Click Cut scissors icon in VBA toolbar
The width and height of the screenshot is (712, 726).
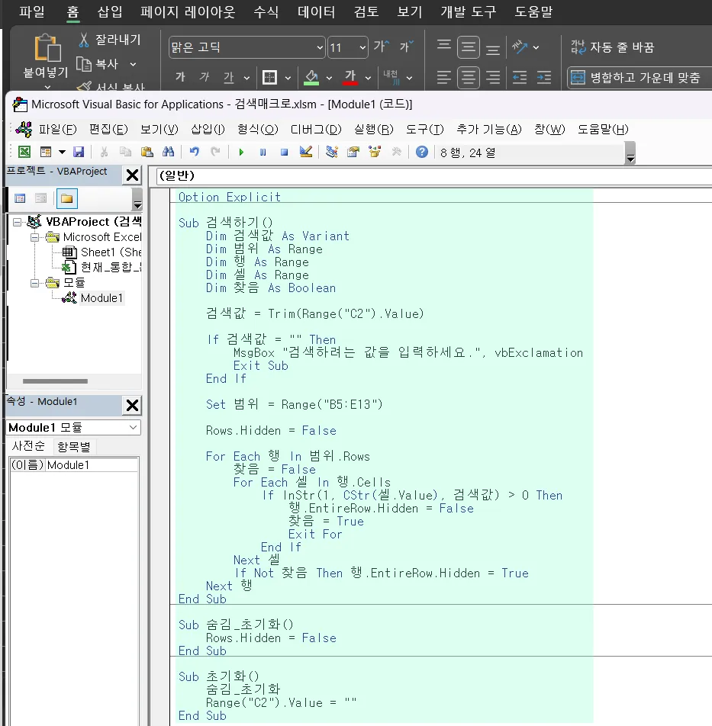(104, 152)
